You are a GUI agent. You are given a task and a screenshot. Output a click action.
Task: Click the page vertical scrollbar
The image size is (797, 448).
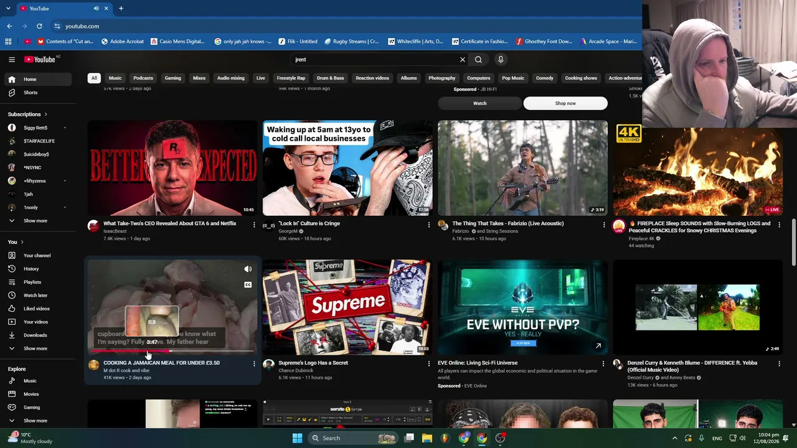pos(793,243)
